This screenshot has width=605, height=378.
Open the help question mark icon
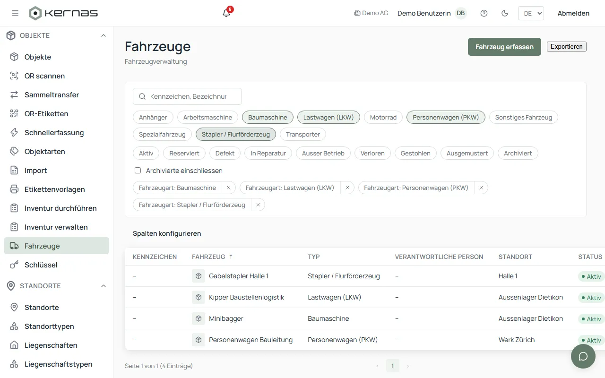484,13
